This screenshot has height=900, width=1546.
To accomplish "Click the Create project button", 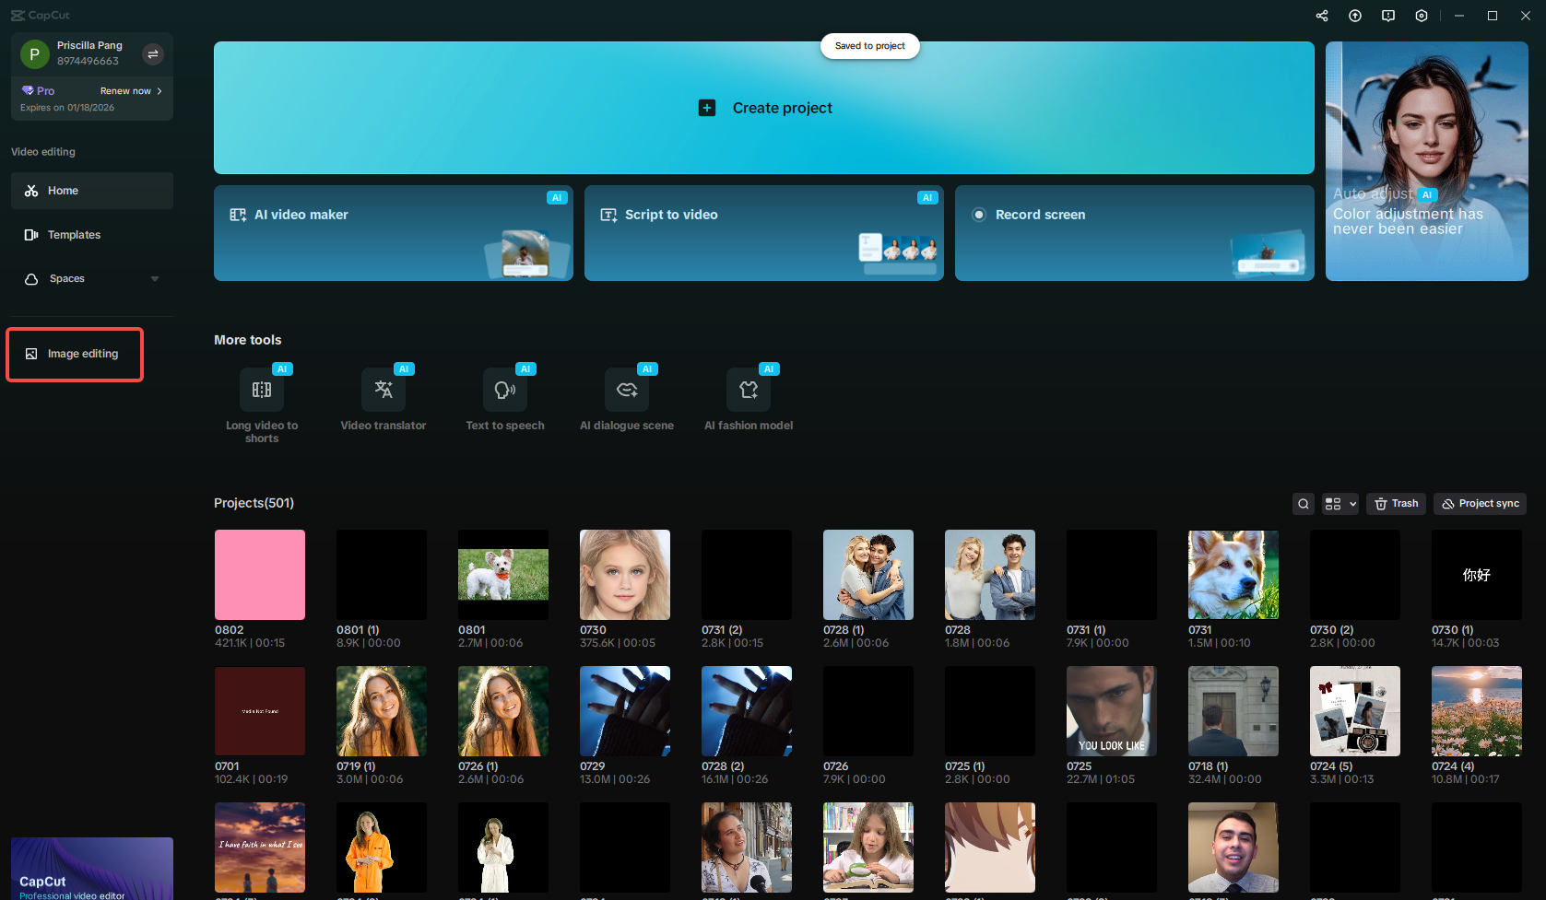I will point(764,108).
